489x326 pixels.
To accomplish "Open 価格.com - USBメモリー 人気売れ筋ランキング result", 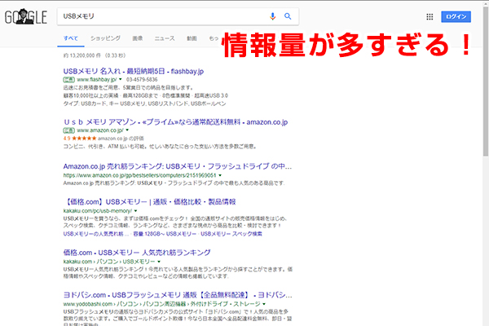I will (x=137, y=253).
